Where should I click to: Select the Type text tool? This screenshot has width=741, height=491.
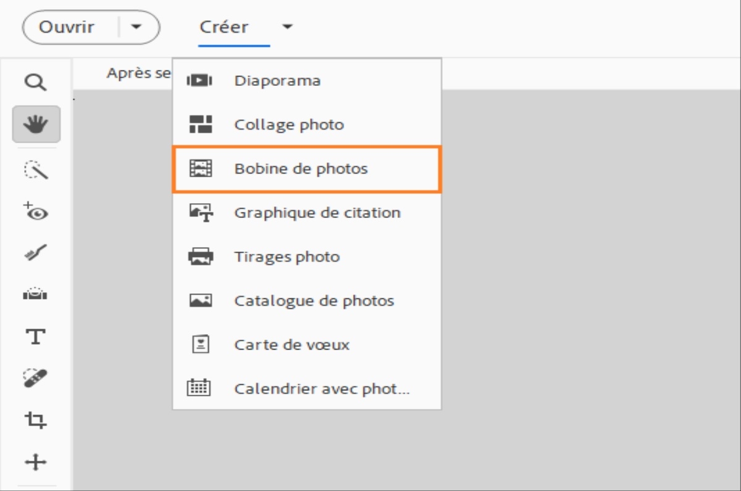pyautogui.click(x=36, y=337)
